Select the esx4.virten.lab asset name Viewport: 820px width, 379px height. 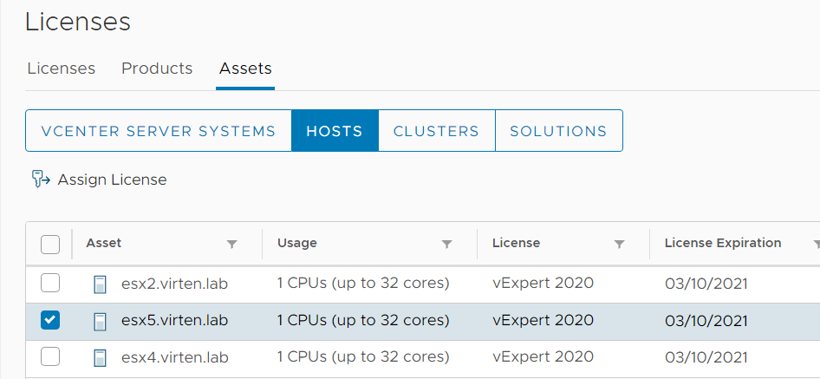[x=175, y=357]
